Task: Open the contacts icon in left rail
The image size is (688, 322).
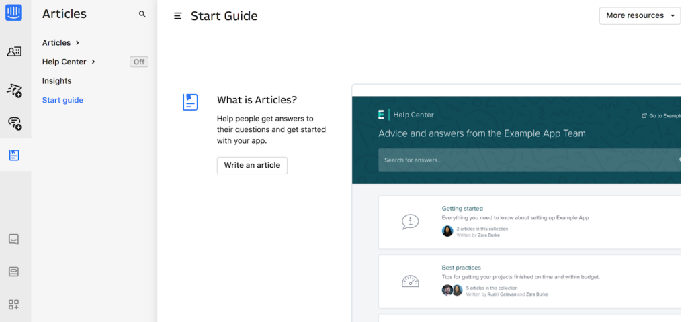Action: click(x=14, y=52)
